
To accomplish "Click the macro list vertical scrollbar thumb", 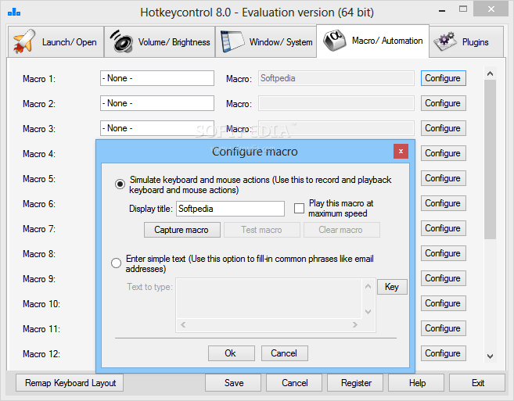I will coord(490,159).
